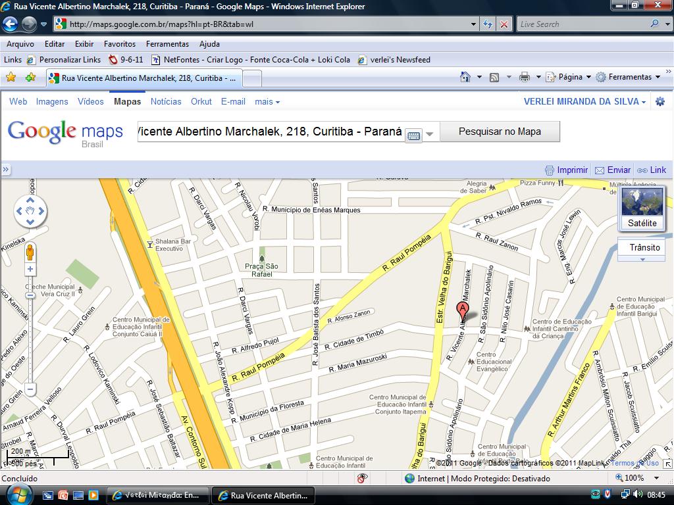Click the Link link
The width and height of the screenshot is (674, 505).
point(652,170)
